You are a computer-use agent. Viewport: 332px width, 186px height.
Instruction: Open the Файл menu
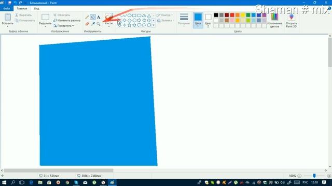pyautogui.click(x=7, y=9)
